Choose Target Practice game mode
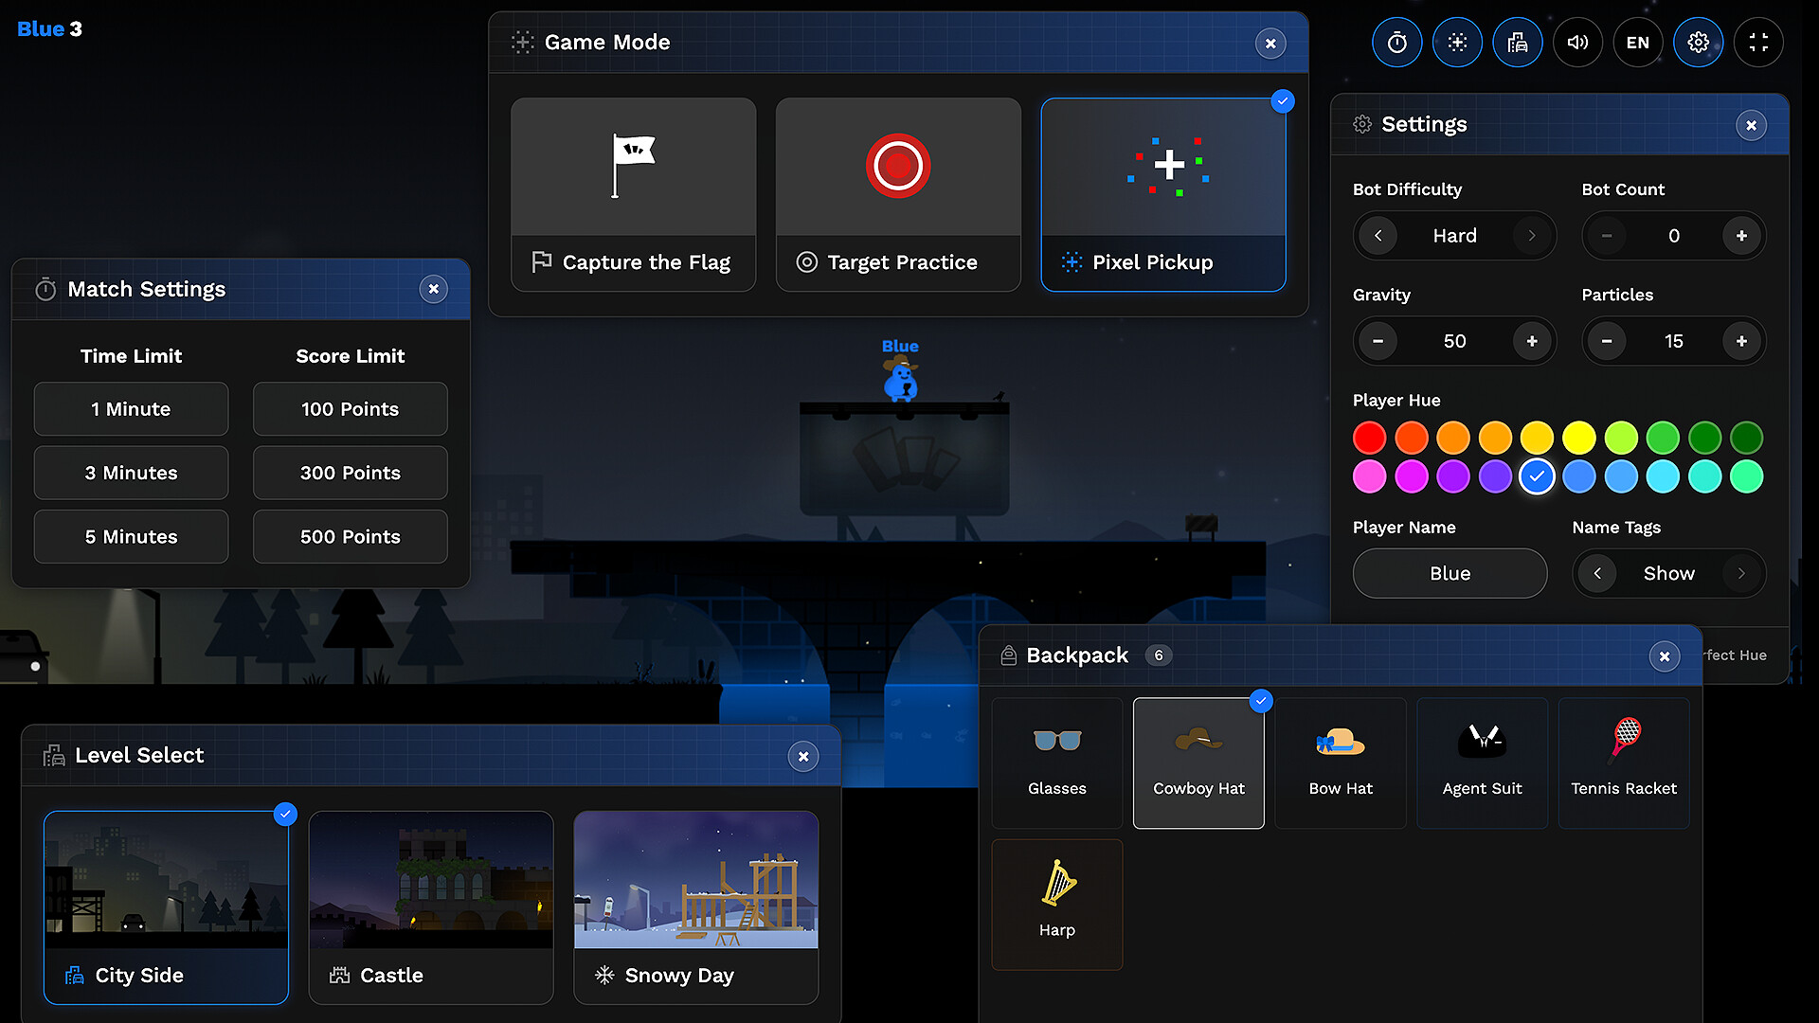 (897, 194)
